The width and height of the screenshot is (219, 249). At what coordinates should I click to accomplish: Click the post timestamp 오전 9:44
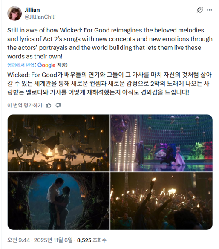pos(19,240)
